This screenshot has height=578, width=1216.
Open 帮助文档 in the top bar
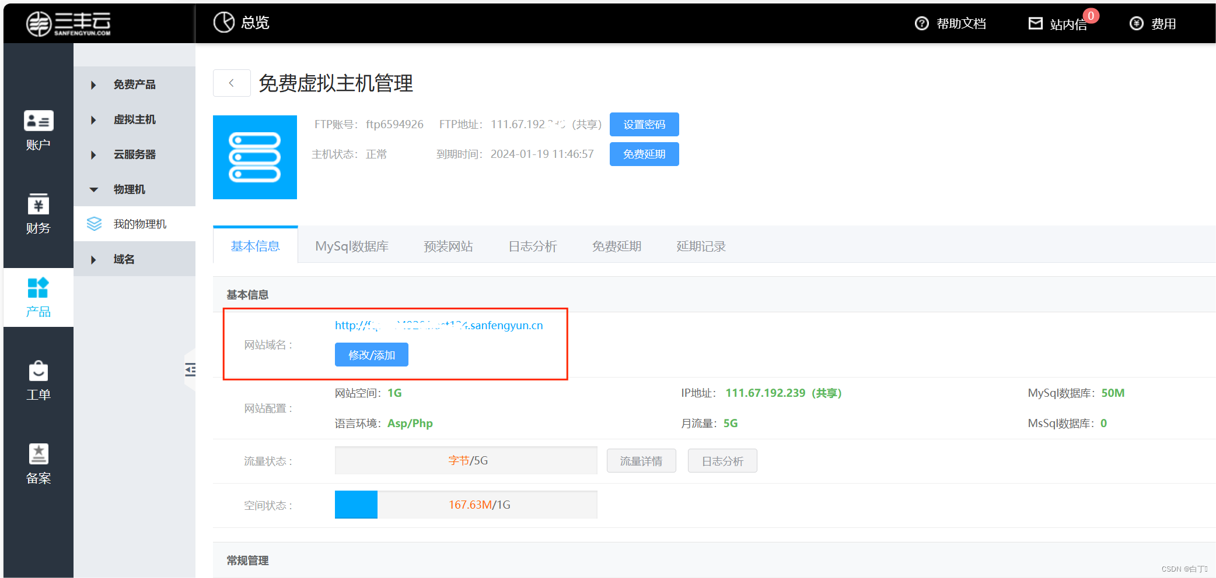coord(962,23)
